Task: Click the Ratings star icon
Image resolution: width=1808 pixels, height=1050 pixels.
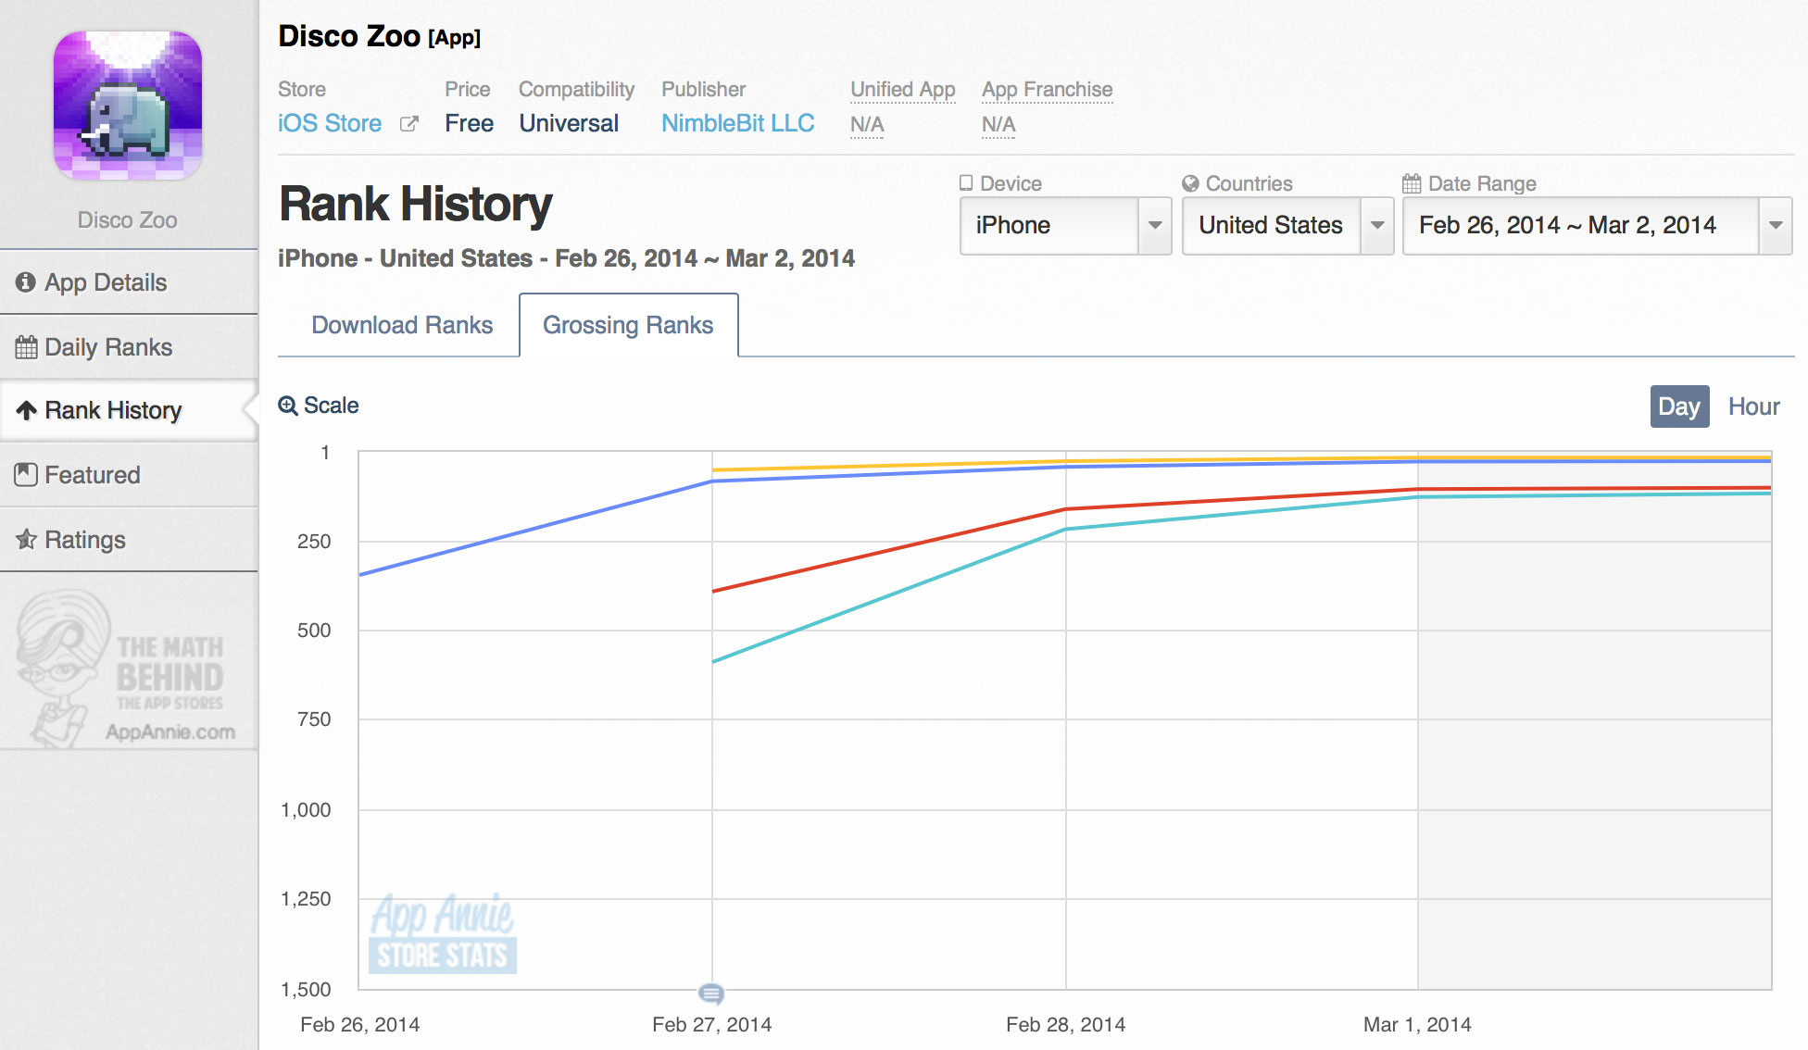Action: [26, 539]
